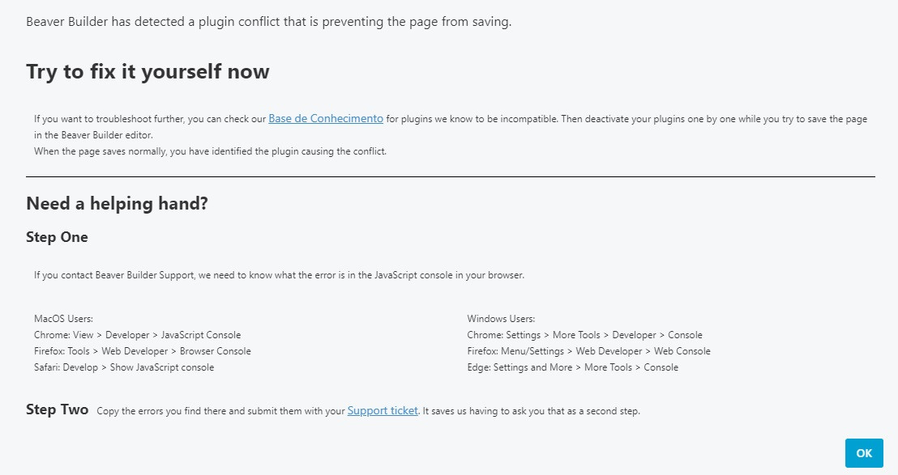Select the 'Step Two' heading
Image resolution: width=898 pixels, height=475 pixels.
point(58,409)
